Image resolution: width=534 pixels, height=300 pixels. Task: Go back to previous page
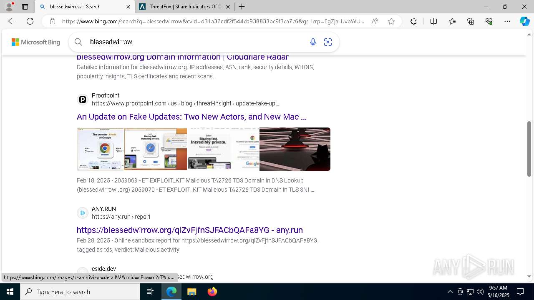click(x=12, y=21)
